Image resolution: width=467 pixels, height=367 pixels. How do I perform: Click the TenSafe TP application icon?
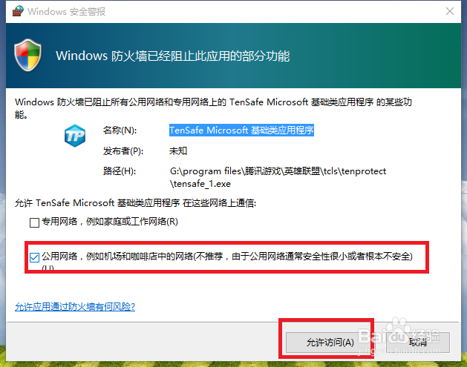[75, 136]
